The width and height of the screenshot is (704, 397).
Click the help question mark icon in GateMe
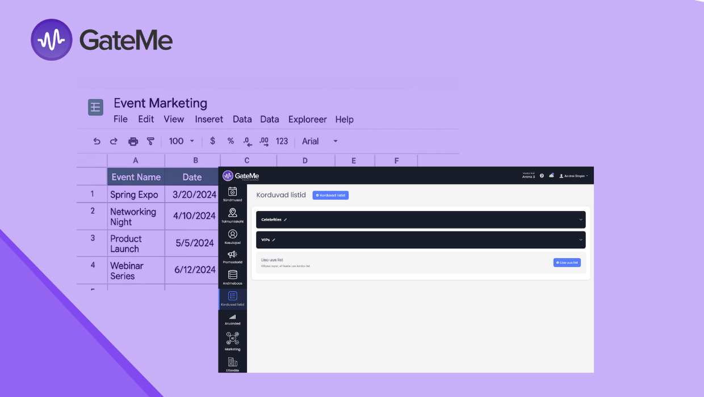click(542, 176)
